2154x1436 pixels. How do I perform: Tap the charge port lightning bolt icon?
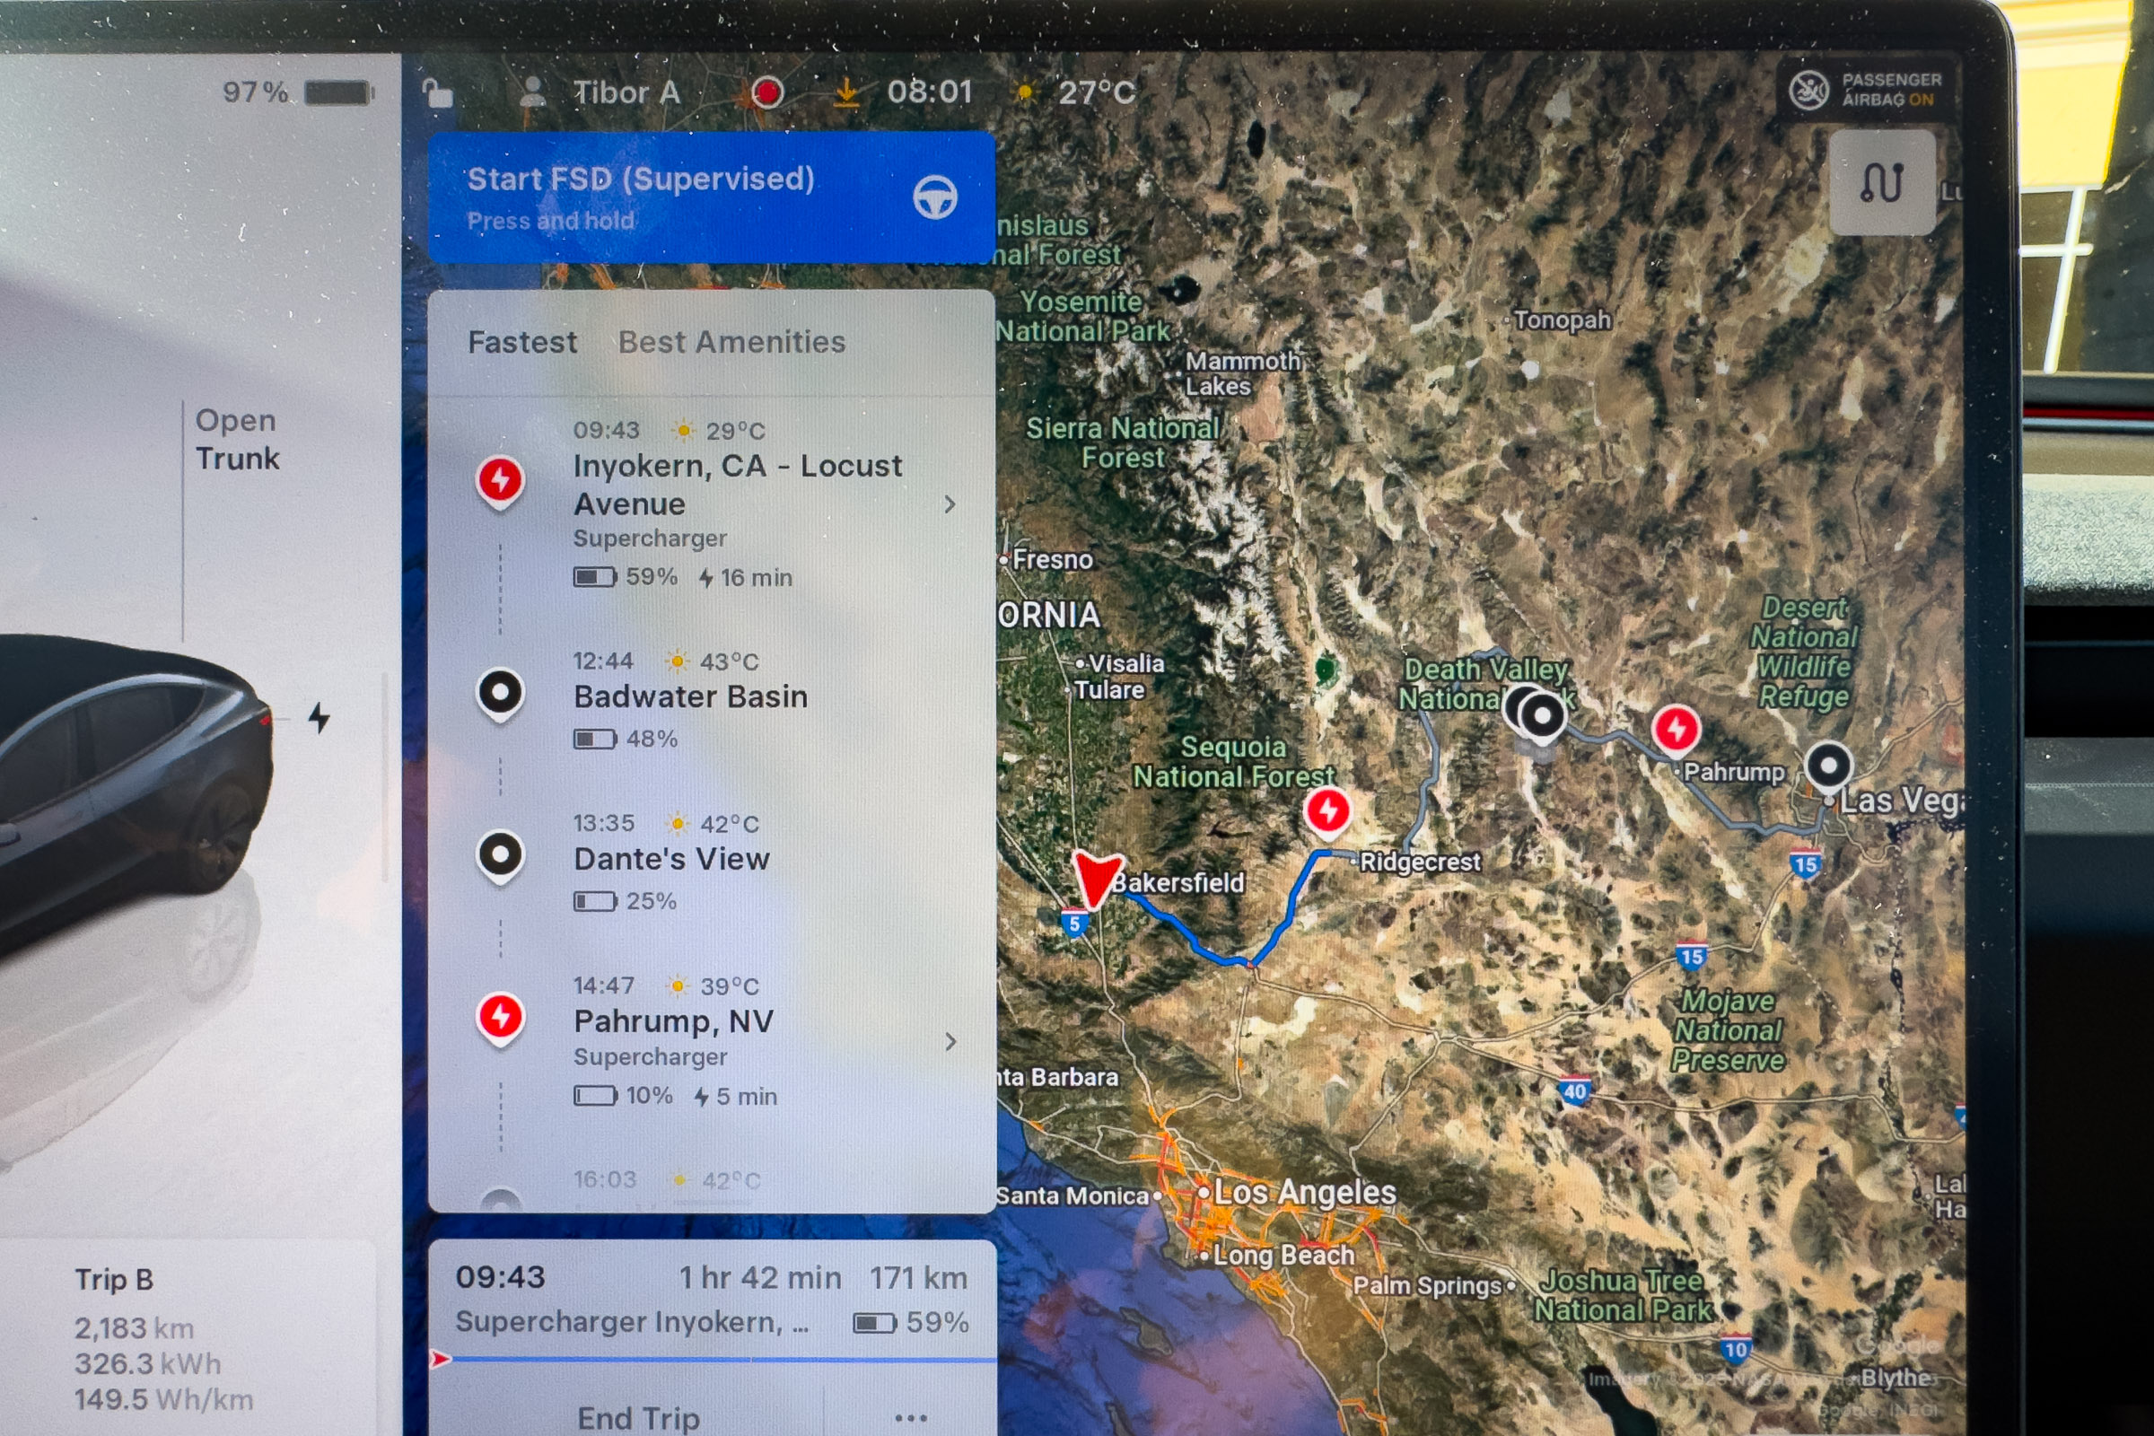[319, 718]
